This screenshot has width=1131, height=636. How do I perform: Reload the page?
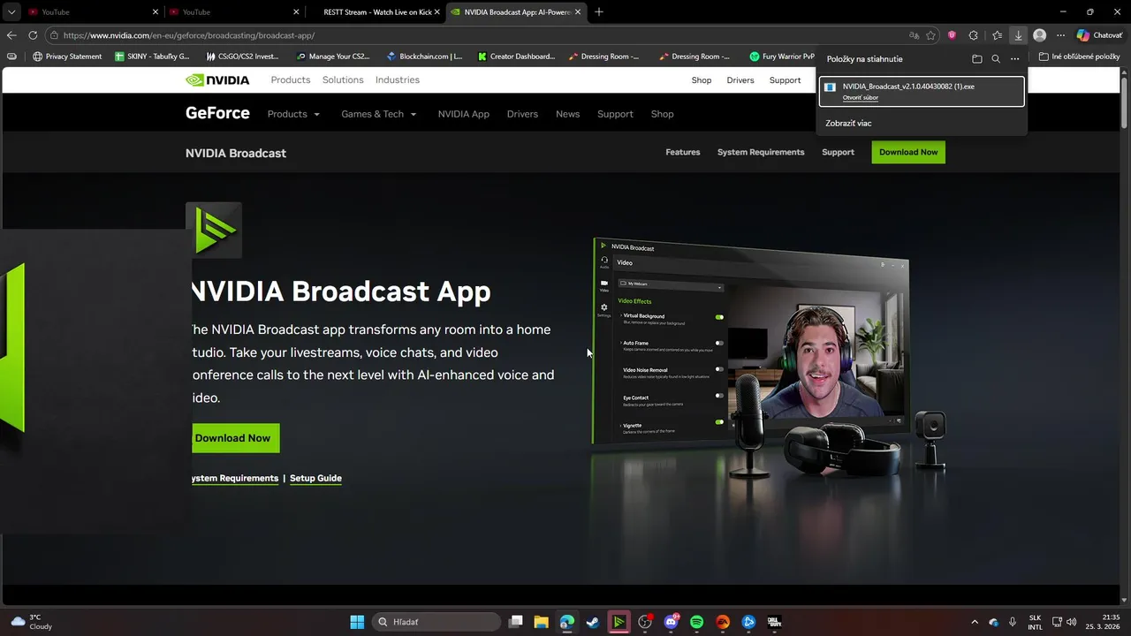[33, 35]
